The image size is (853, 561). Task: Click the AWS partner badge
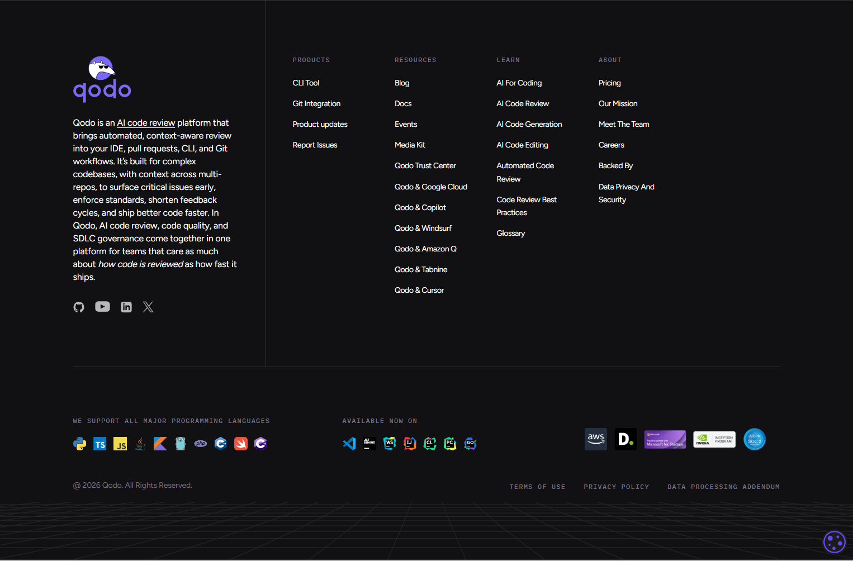[x=596, y=439]
